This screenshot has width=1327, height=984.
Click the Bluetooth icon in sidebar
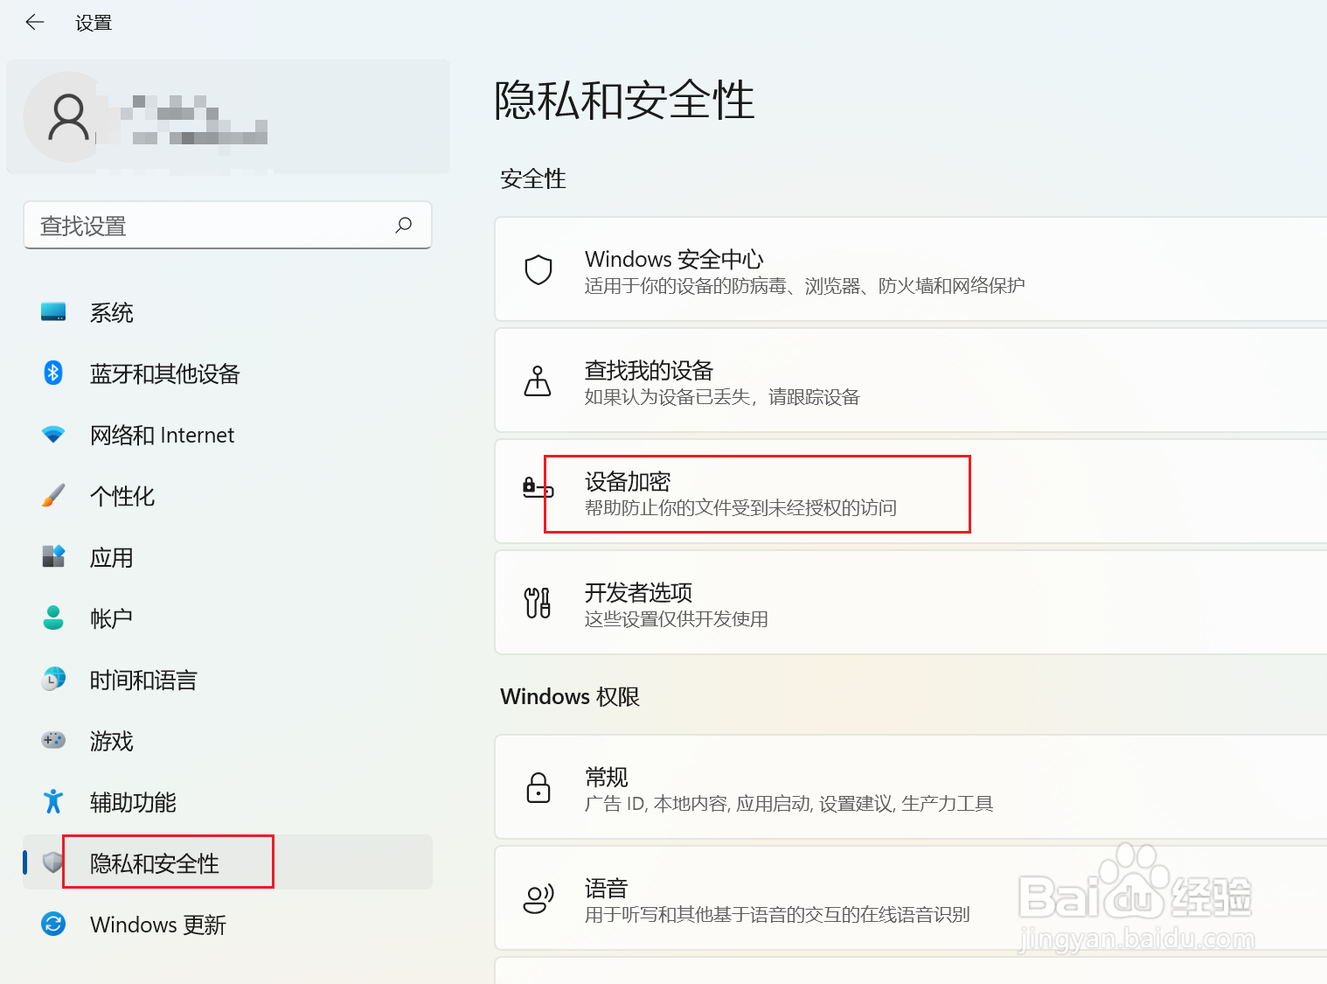click(53, 373)
